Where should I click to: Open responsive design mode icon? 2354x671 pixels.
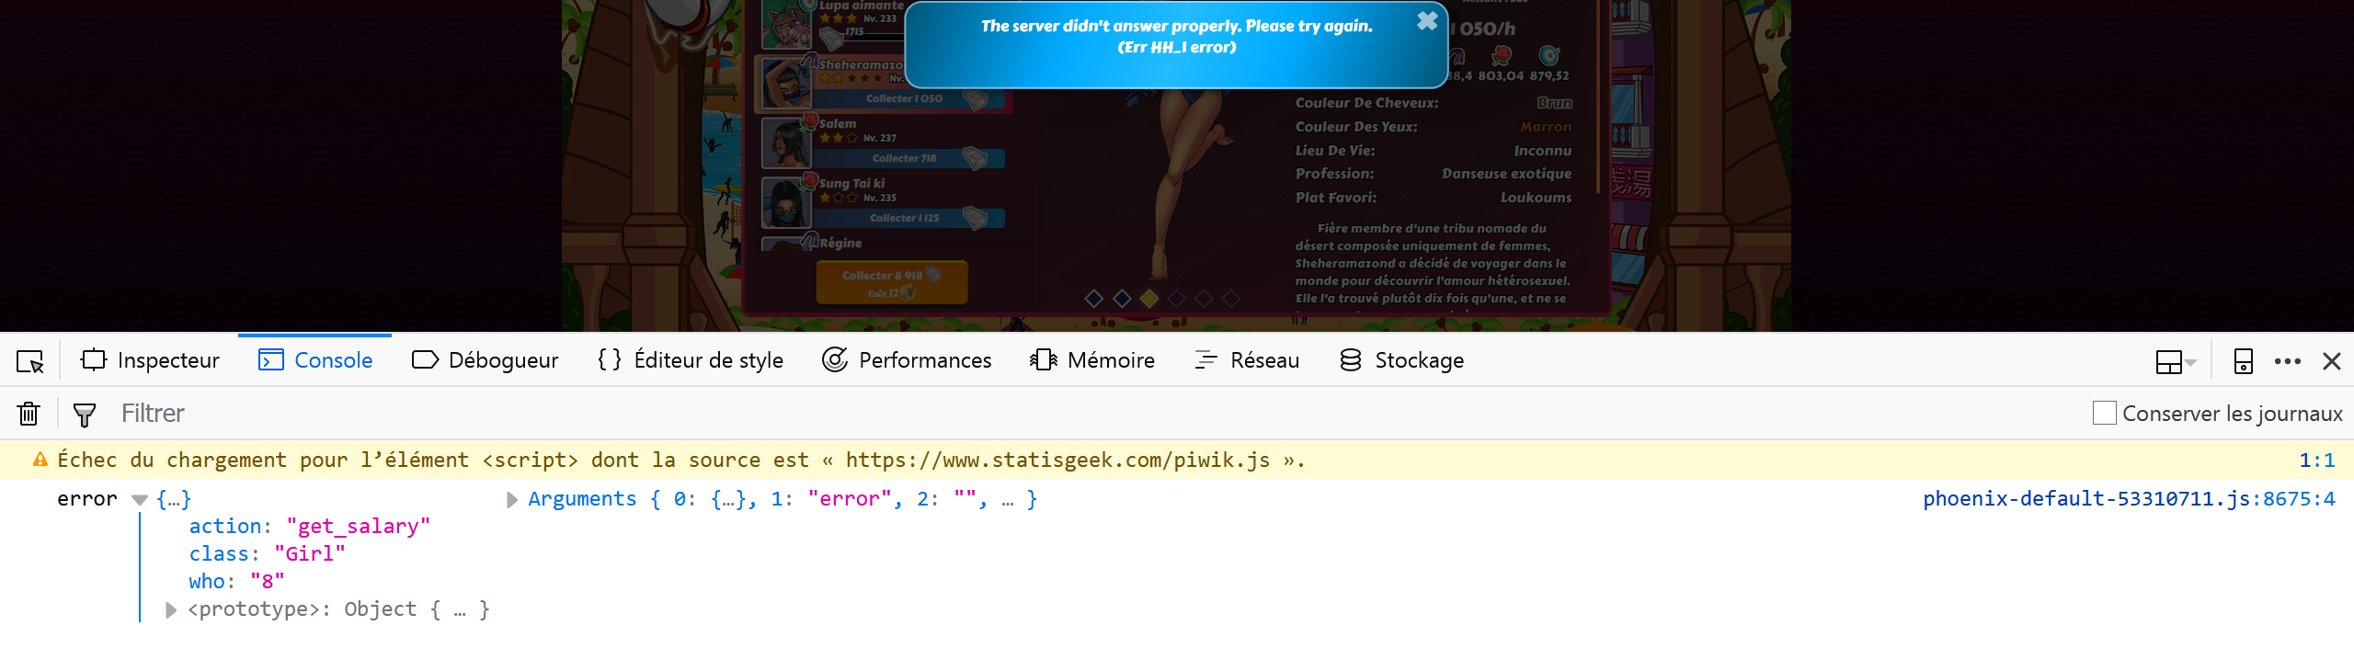point(2243,361)
